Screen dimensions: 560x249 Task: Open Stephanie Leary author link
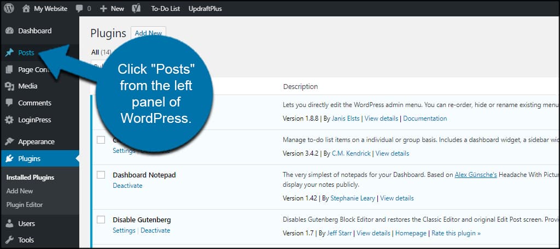point(353,198)
